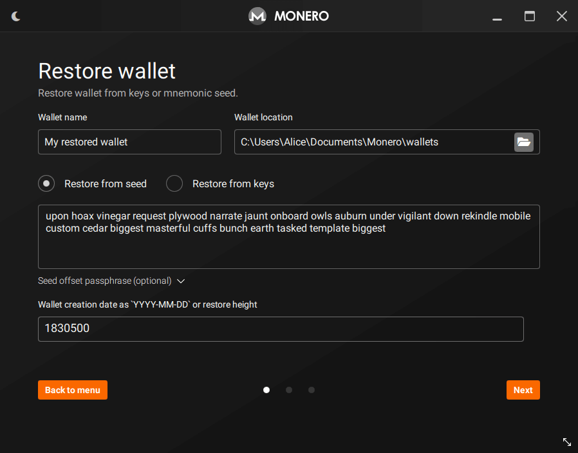The image size is (578, 453).
Task: Click the second page navigation dot
Action: [288, 390]
